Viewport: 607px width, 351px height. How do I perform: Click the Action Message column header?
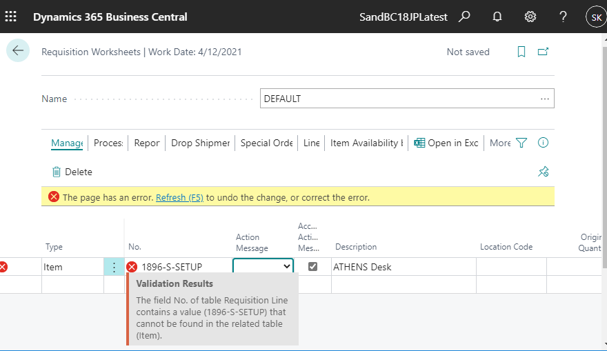coord(252,243)
